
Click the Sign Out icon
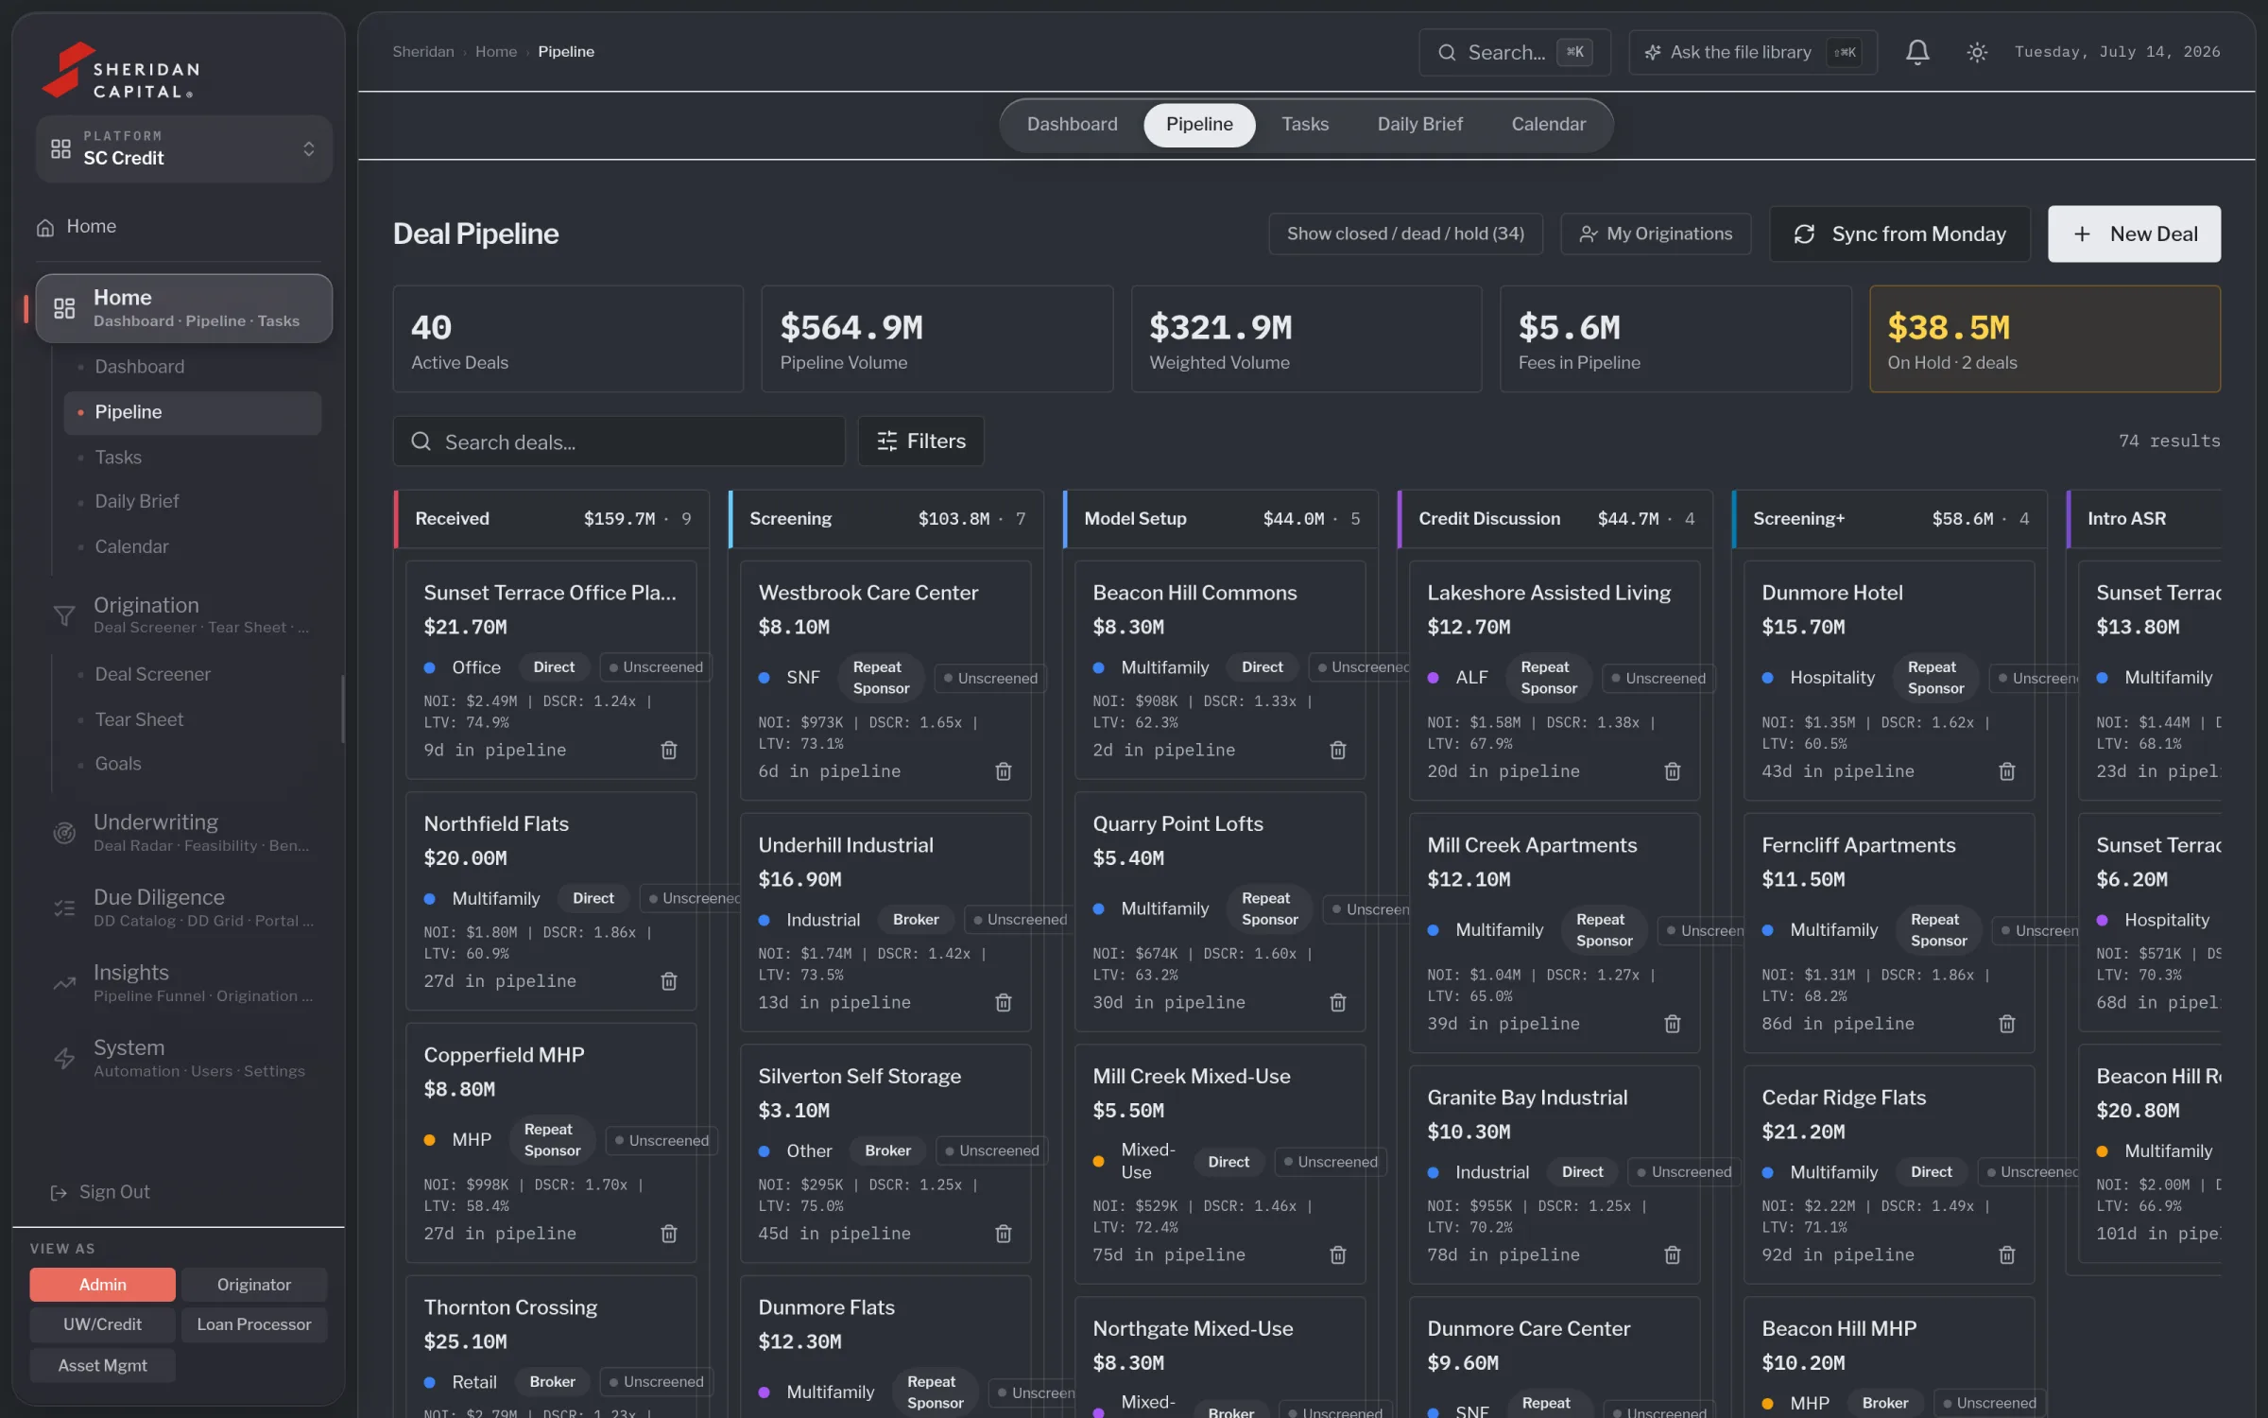(x=59, y=1192)
